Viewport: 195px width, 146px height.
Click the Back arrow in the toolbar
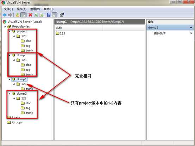point(5,15)
